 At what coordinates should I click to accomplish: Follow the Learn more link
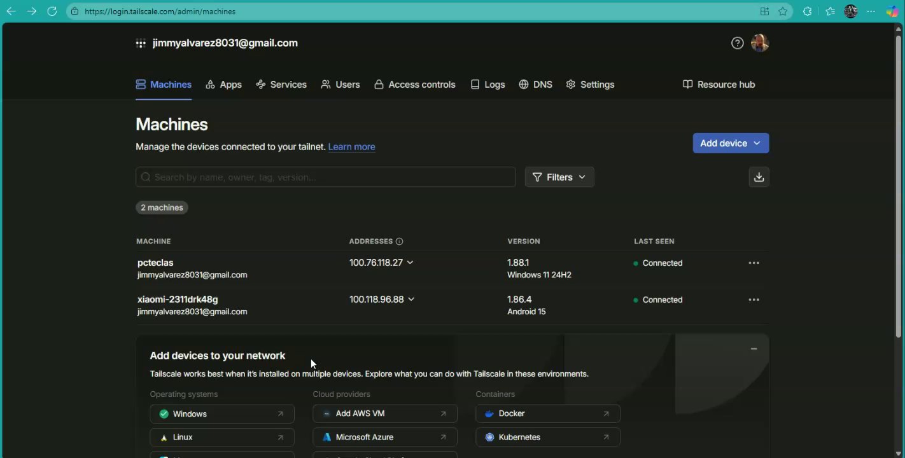(x=351, y=147)
